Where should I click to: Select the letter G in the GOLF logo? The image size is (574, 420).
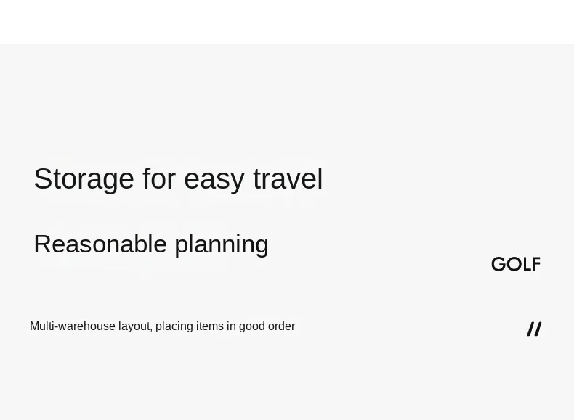point(498,264)
